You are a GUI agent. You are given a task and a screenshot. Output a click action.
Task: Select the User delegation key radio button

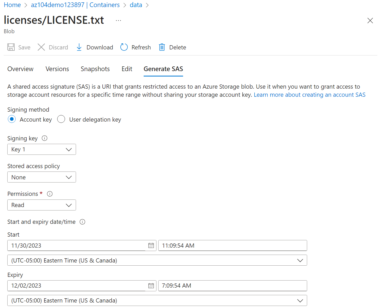point(61,119)
